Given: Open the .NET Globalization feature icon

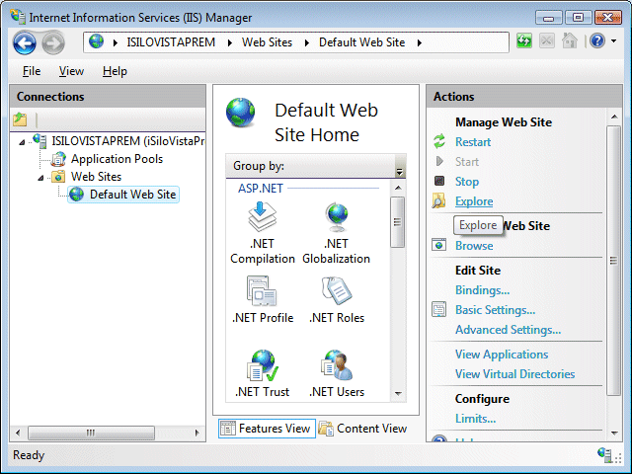Looking at the screenshot, I should (336, 219).
